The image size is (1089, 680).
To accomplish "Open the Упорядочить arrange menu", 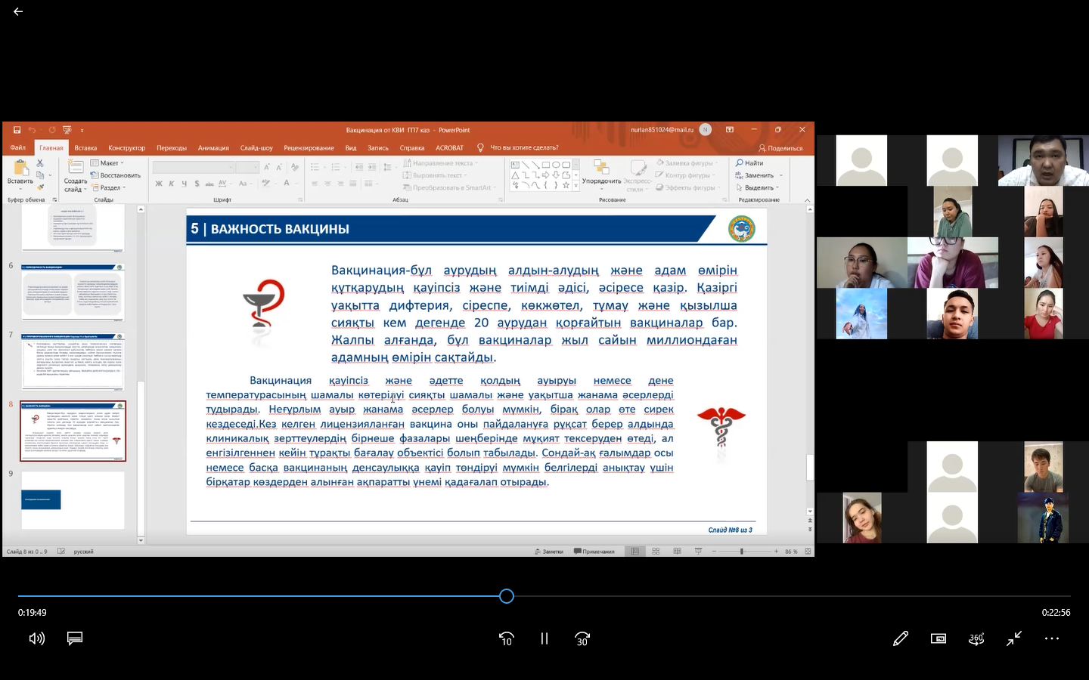I will [601, 175].
